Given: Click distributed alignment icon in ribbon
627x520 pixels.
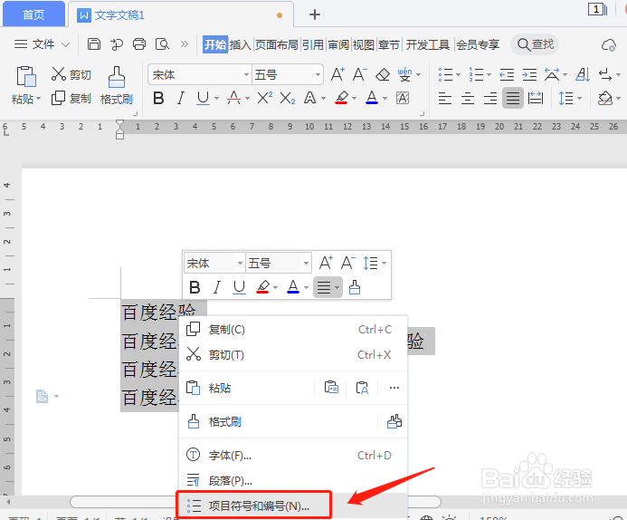Looking at the screenshot, I should tap(536, 98).
